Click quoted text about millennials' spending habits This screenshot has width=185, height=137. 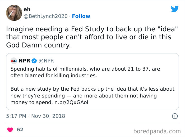pyautogui.click(x=85, y=72)
